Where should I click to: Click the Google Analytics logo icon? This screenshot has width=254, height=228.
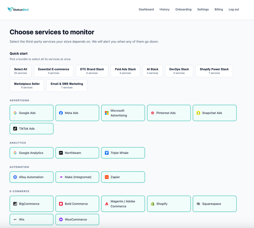pyautogui.click(x=15, y=153)
